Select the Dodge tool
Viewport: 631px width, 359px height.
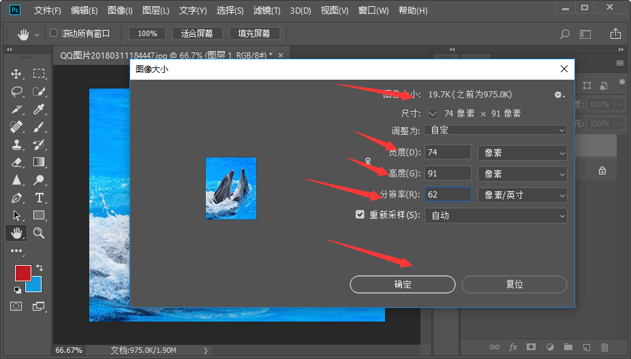coord(39,180)
